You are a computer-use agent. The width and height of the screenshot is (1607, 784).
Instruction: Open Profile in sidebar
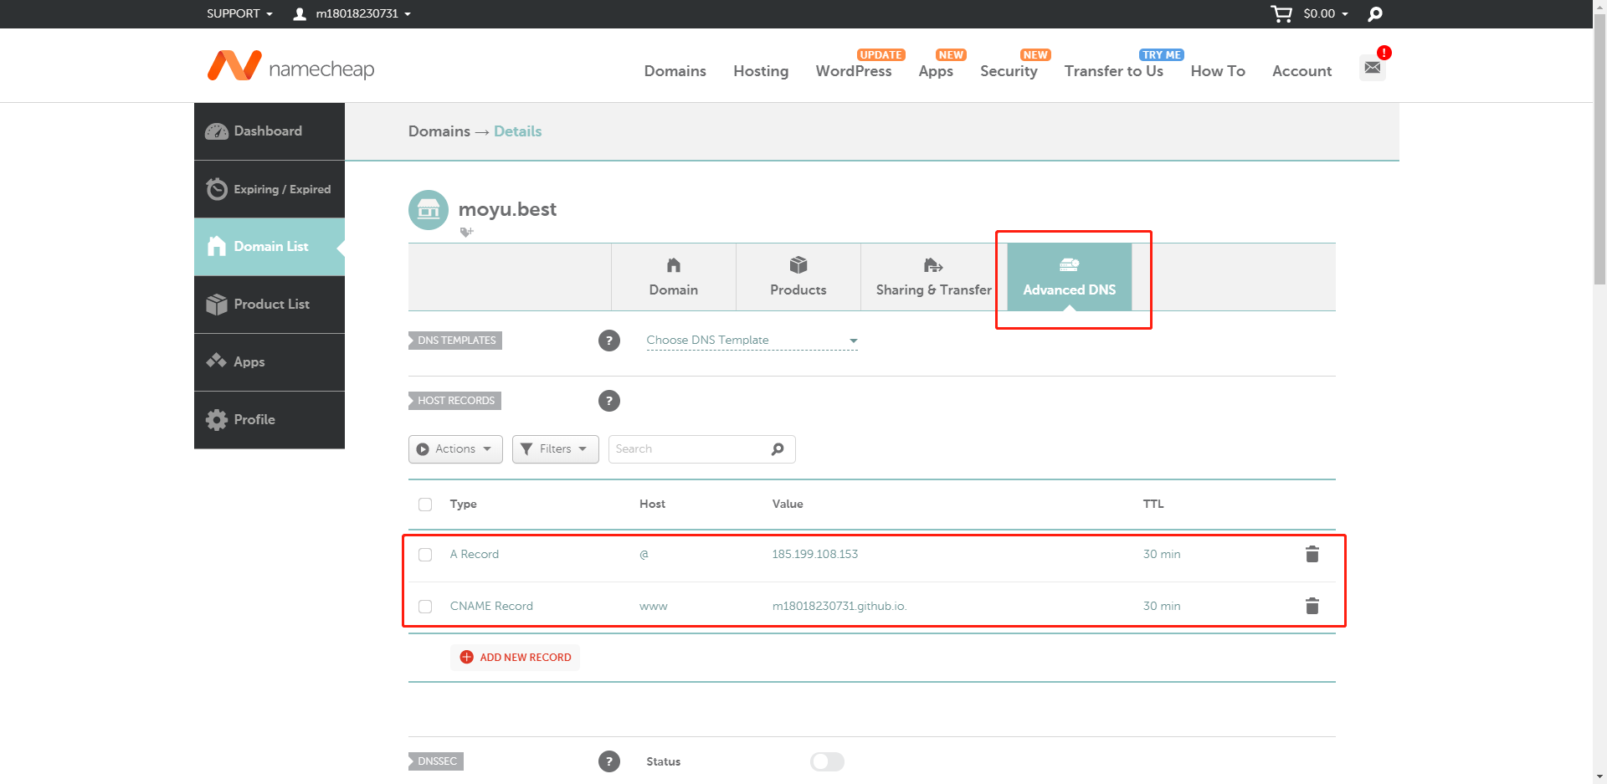coord(270,420)
